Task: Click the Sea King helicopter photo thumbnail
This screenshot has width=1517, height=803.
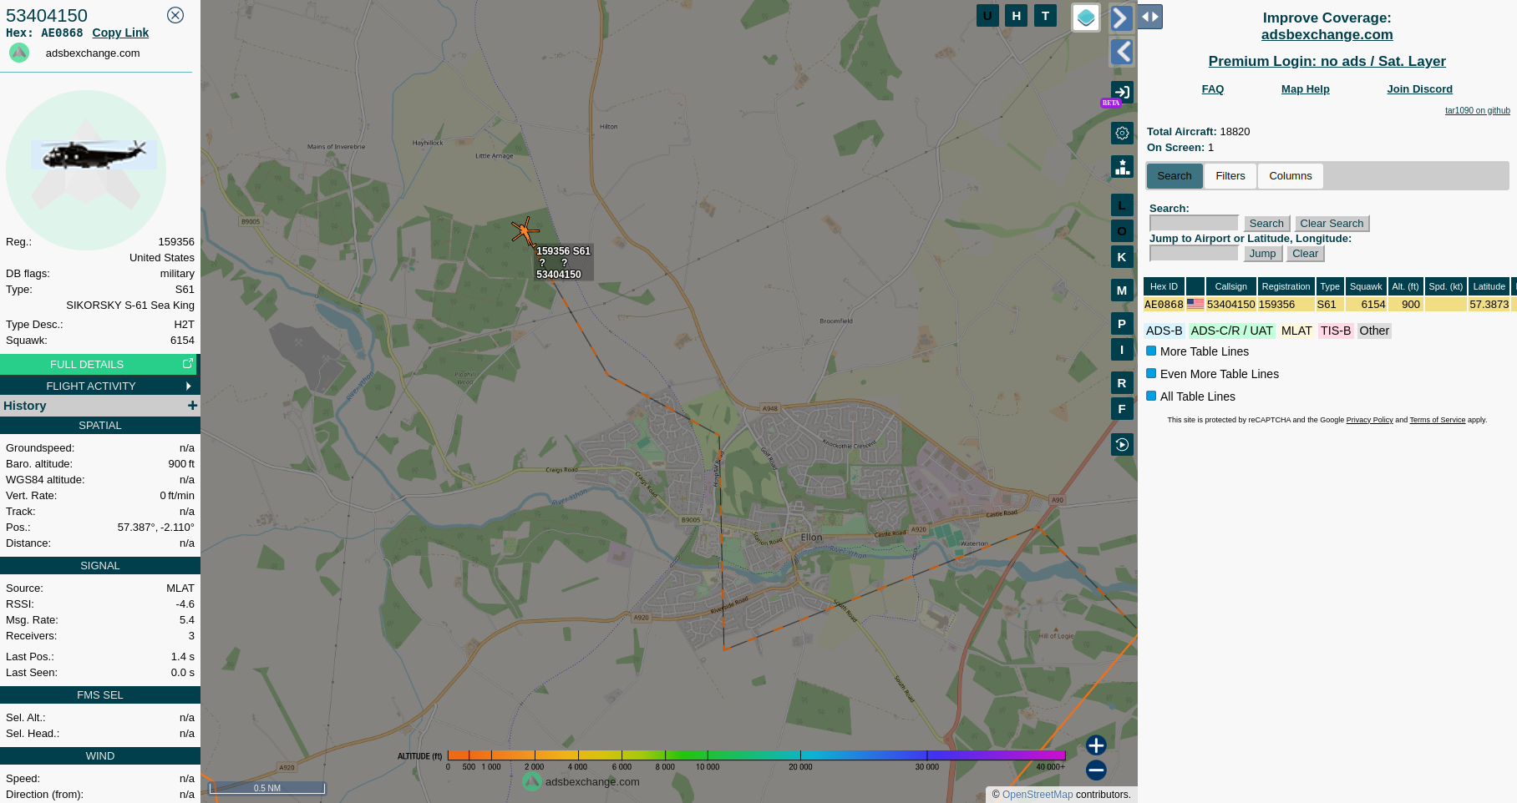Action: (94, 154)
